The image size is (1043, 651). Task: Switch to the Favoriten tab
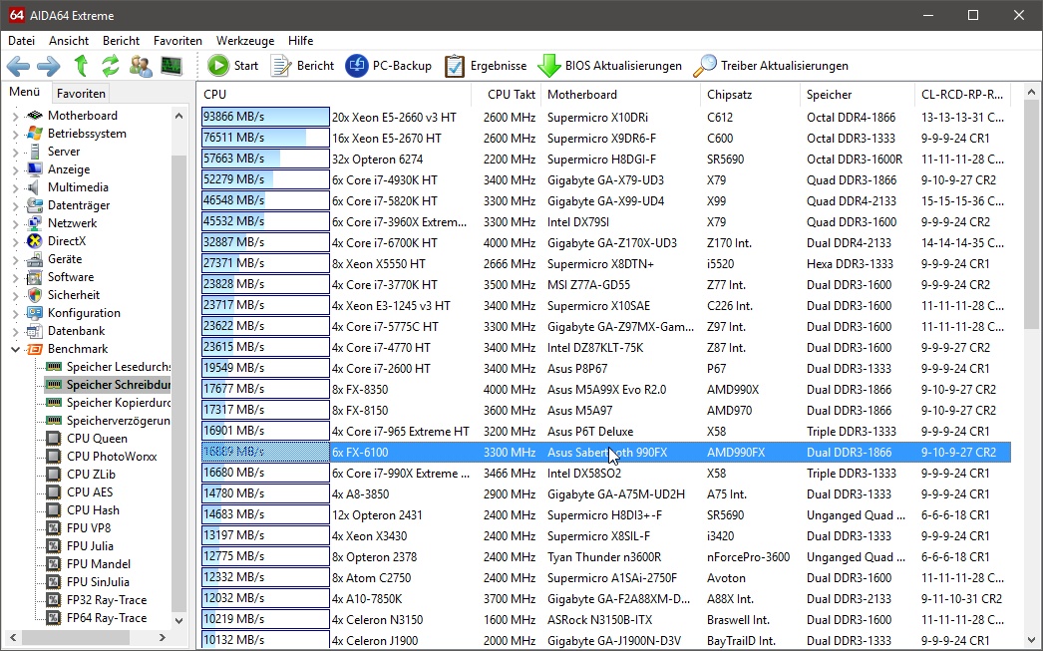pyautogui.click(x=81, y=93)
